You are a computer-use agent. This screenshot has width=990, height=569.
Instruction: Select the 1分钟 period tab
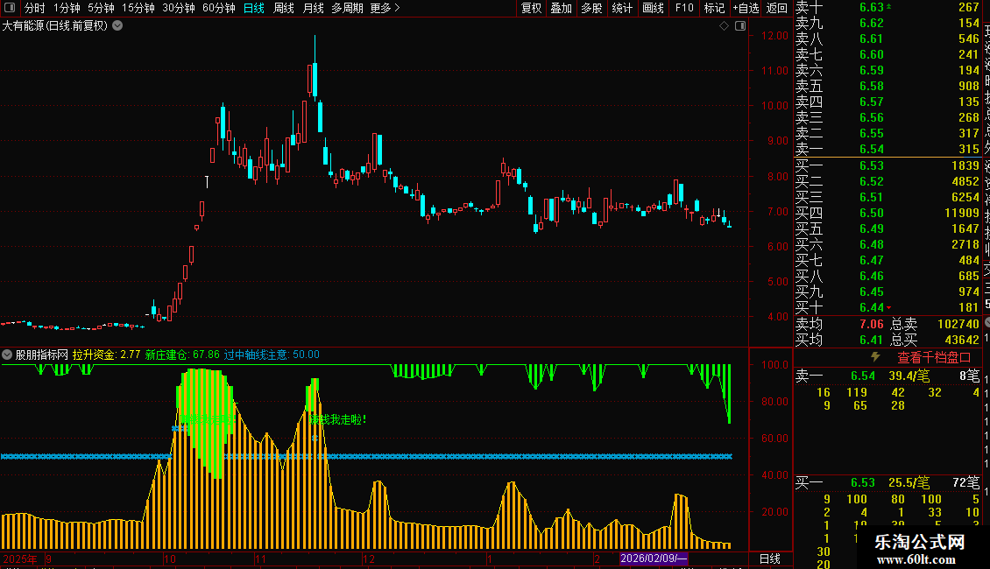[x=67, y=8]
